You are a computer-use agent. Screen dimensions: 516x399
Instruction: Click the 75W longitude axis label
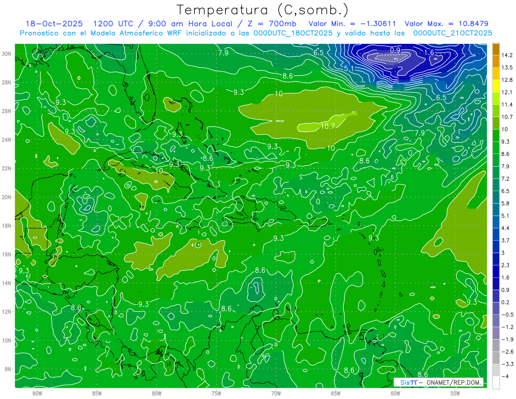click(216, 393)
